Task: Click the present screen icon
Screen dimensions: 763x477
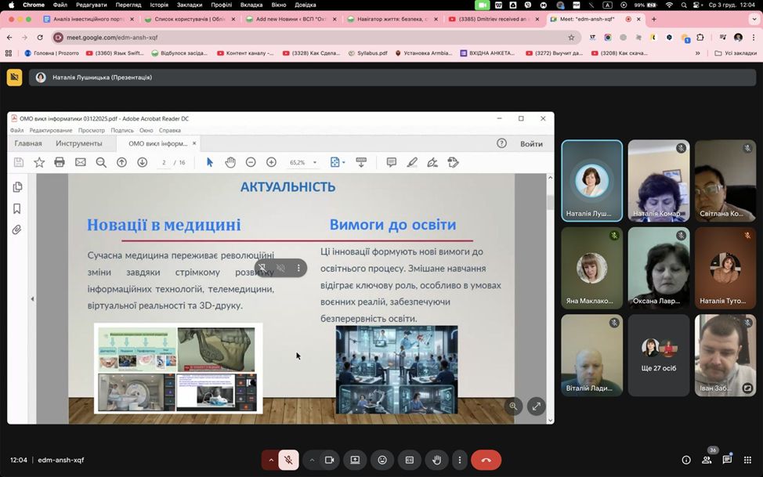Action: pos(355,460)
